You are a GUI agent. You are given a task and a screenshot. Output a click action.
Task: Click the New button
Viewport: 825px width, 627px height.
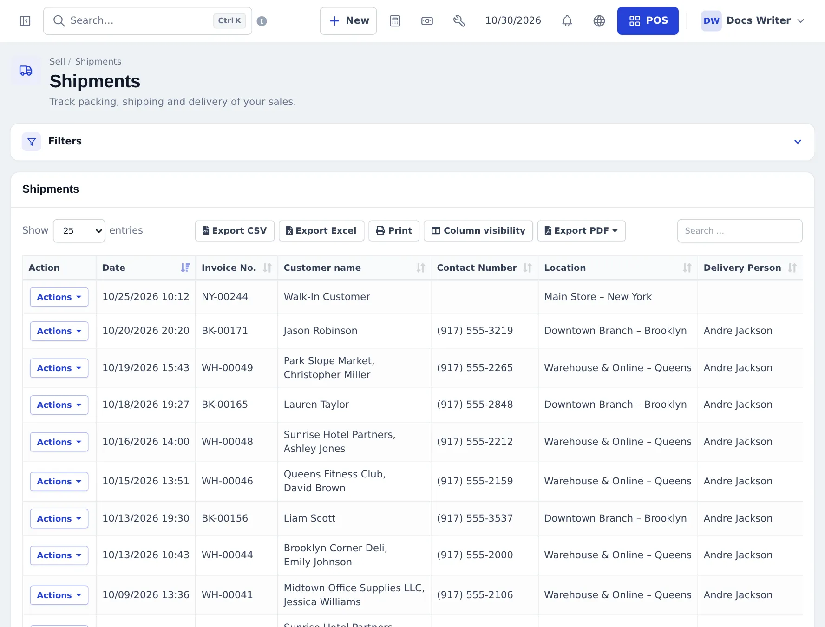coord(348,21)
